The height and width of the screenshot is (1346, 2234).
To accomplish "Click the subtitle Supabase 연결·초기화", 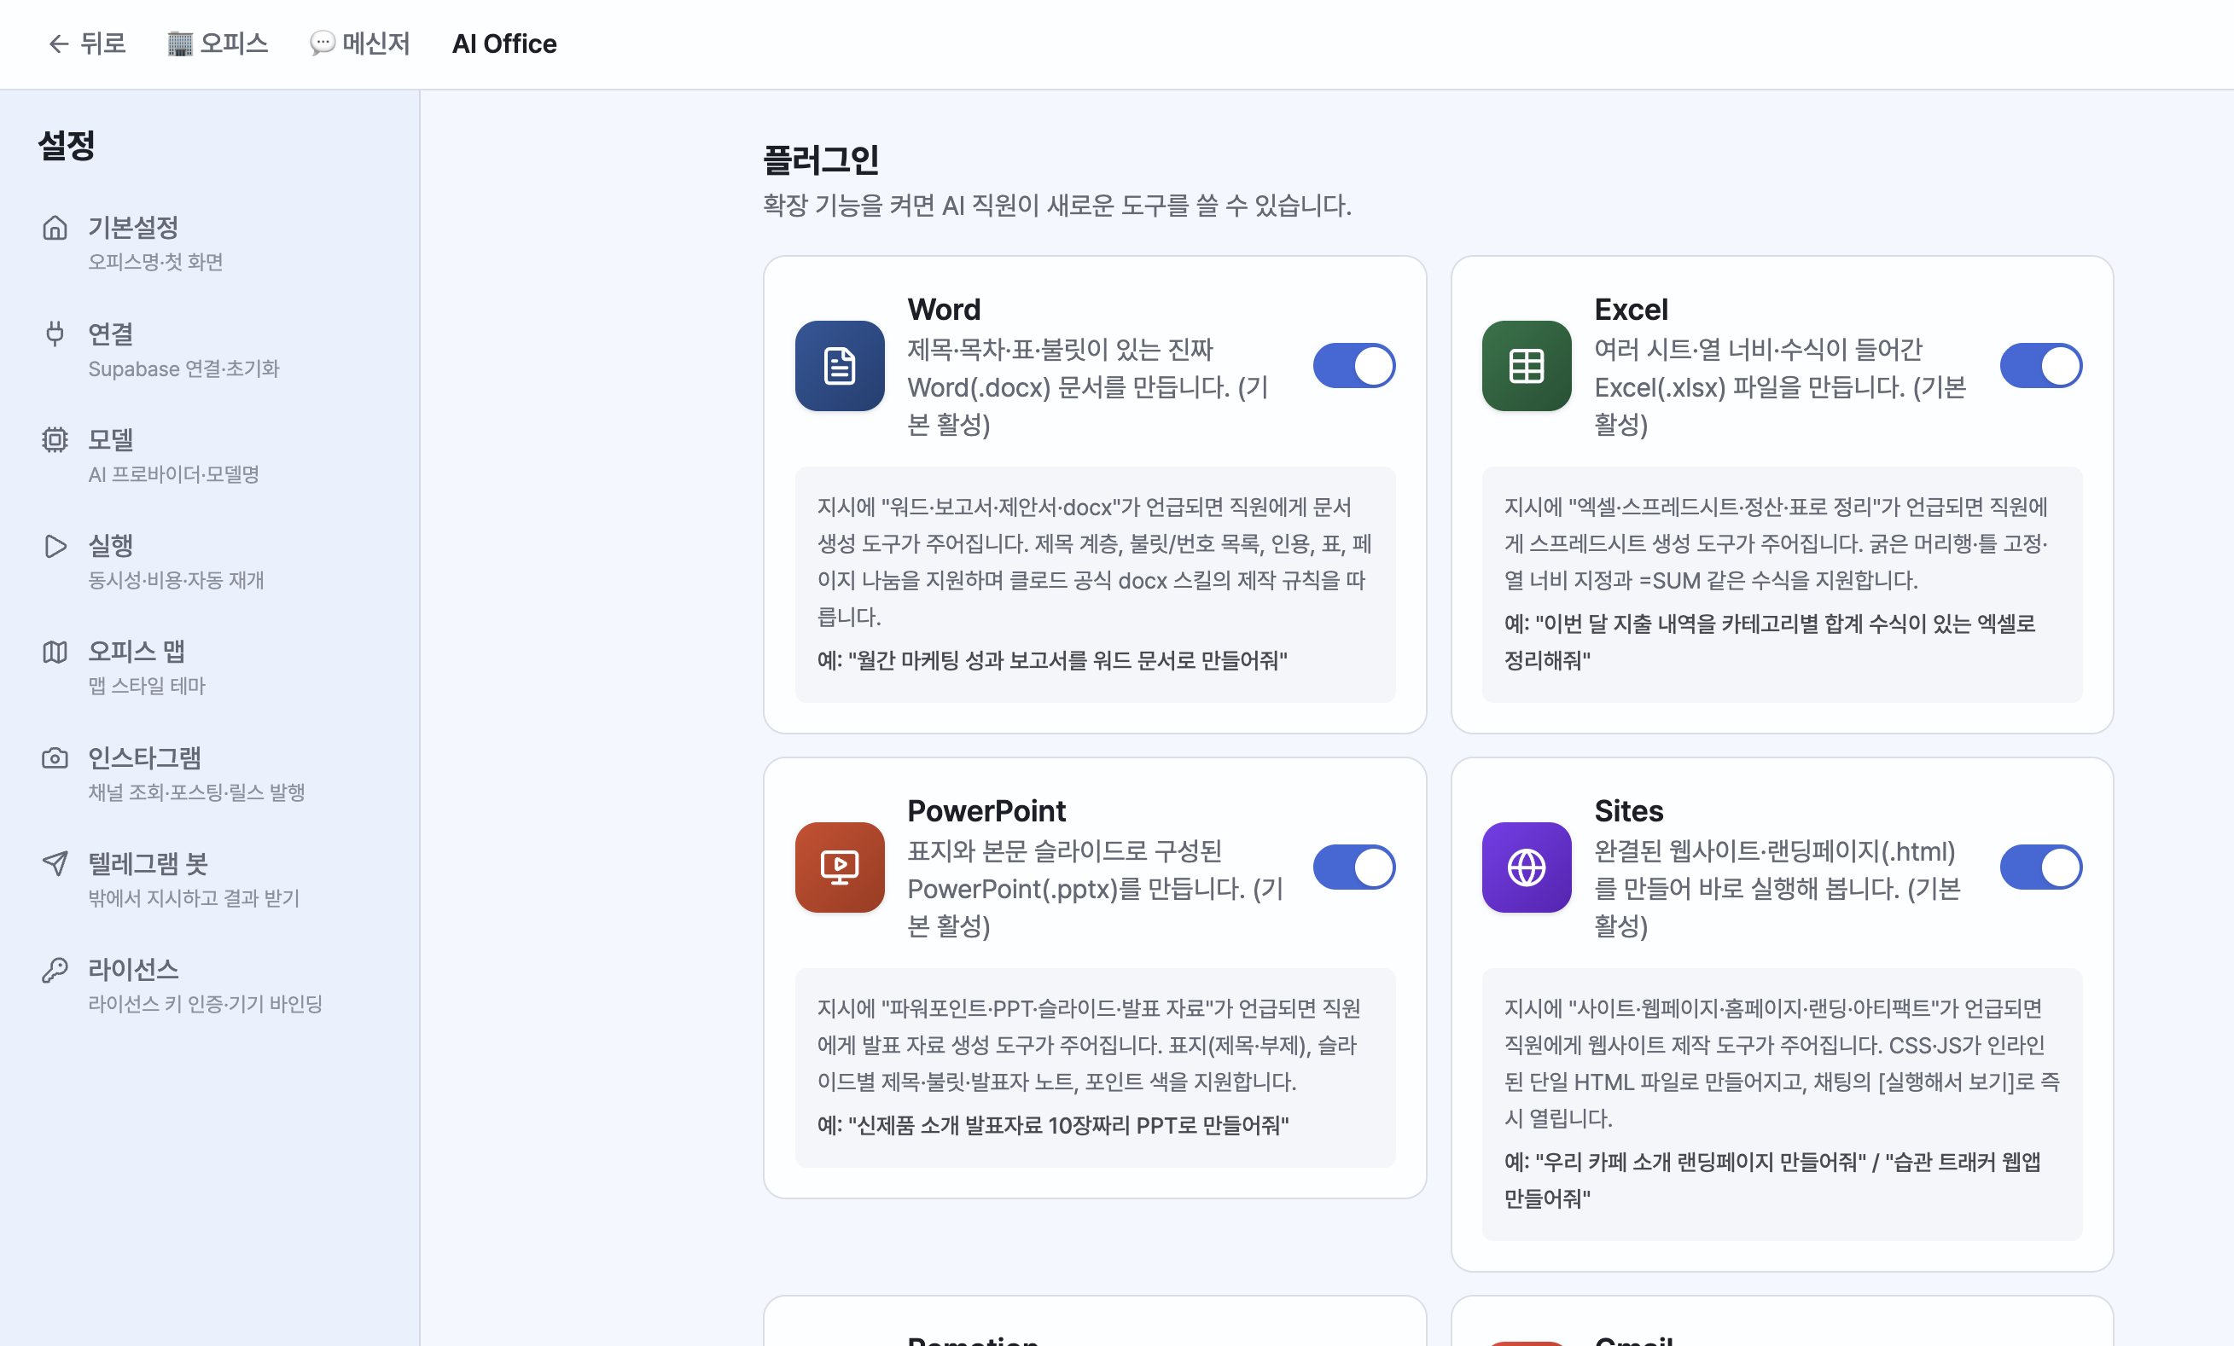I will [x=184, y=368].
